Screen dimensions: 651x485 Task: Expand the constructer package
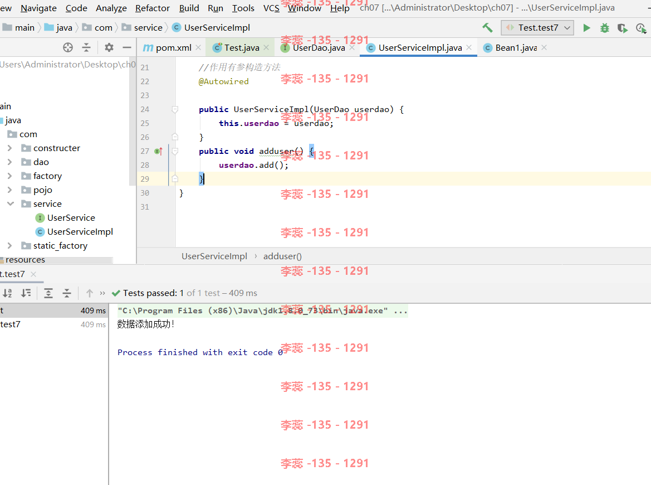click(x=9, y=148)
